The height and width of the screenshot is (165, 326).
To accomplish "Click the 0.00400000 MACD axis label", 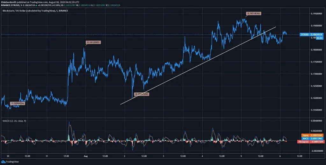I will pos(316,121).
